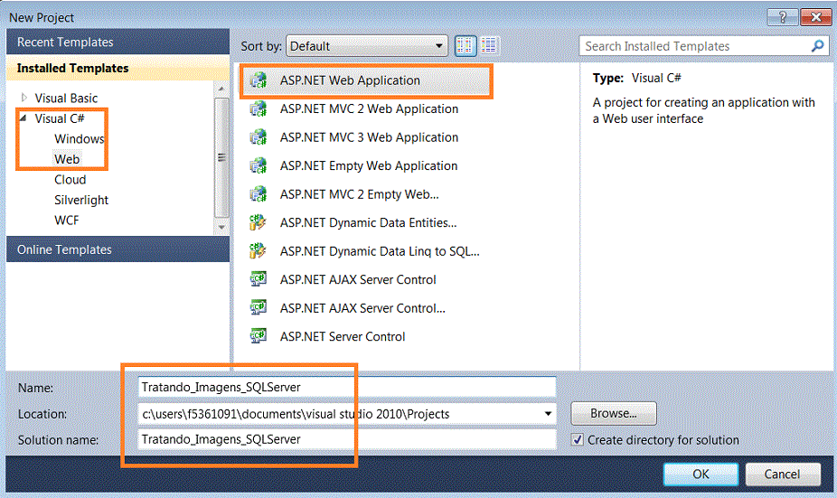Switch to the small icons view
837x498 pixels.
coord(466,46)
